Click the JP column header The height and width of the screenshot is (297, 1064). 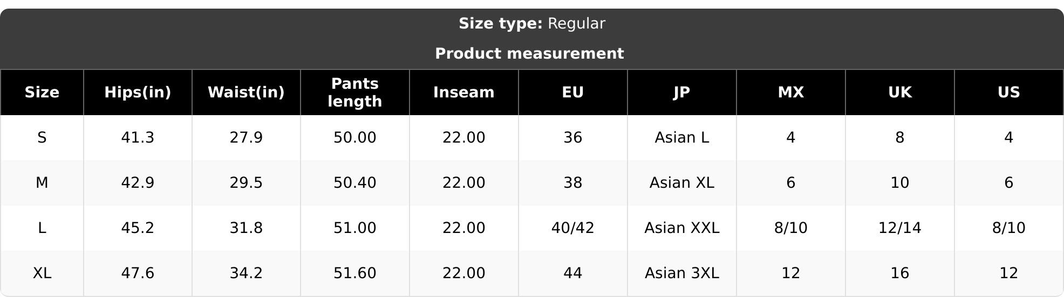pyautogui.click(x=682, y=93)
